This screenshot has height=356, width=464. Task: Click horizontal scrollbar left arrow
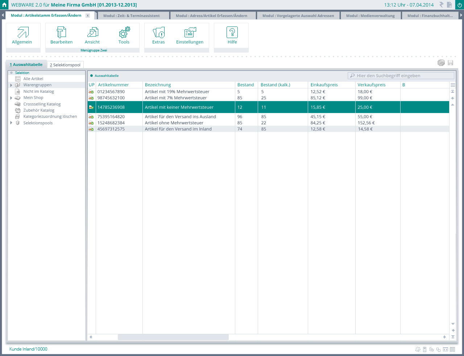coord(91,337)
